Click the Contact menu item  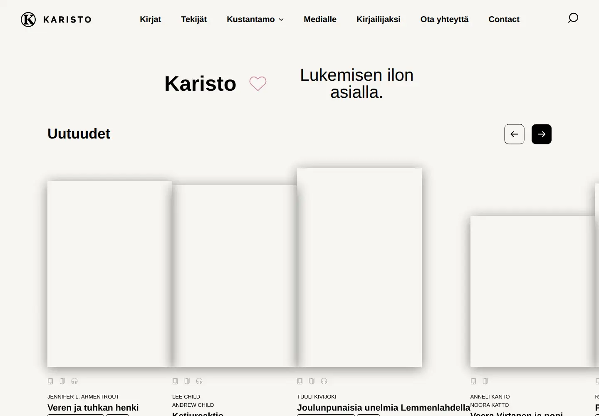tap(504, 19)
